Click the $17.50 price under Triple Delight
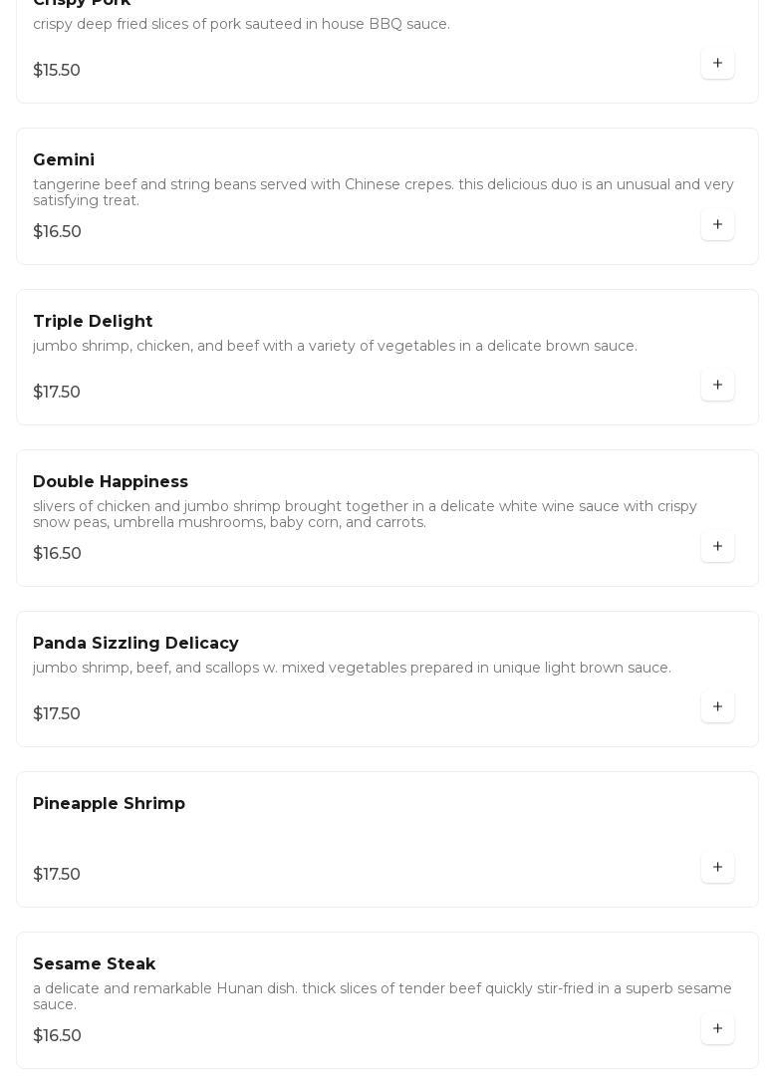This screenshot has width=775, height=1092. [x=57, y=393]
